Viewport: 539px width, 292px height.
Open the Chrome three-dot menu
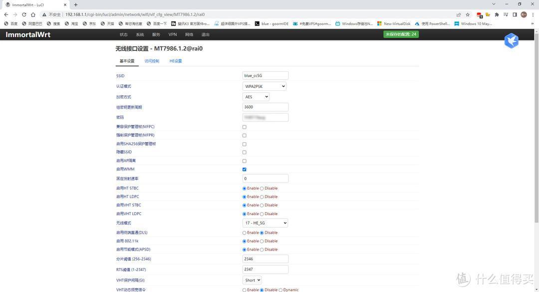pos(533,14)
